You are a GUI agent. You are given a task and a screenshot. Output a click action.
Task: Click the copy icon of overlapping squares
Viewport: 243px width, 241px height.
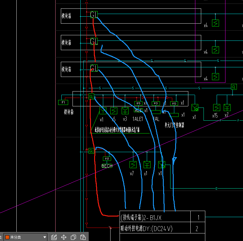coord(73,237)
